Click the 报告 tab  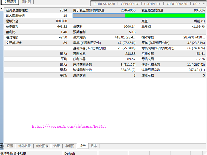coord(82,146)
